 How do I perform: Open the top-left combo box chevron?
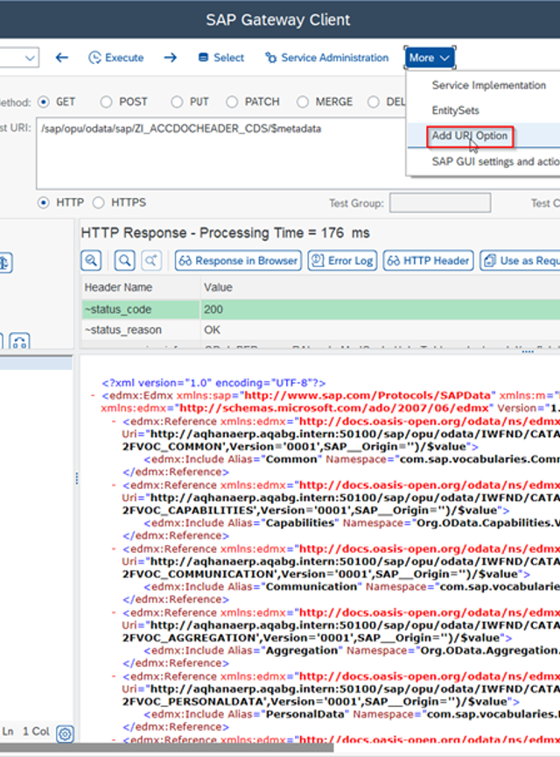click(x=30, y=58)
